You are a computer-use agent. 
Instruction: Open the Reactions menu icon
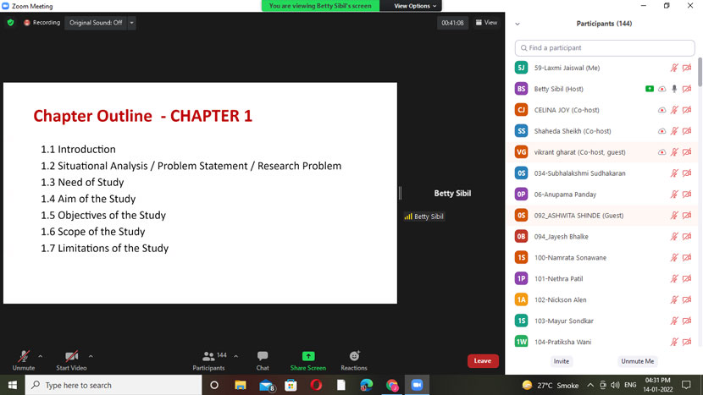(x=354, y=359)
